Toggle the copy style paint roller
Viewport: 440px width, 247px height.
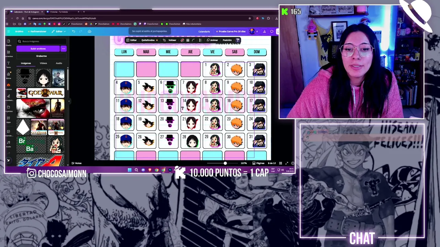pyautogui.click(x=238, y=40)
